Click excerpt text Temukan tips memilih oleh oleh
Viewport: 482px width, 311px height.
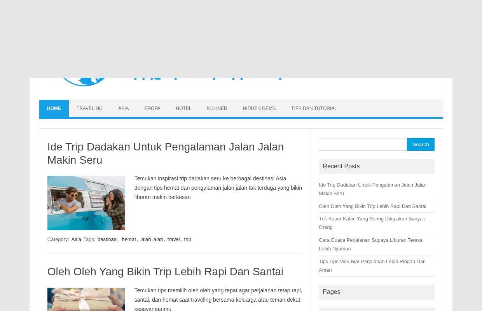(218, 299)
